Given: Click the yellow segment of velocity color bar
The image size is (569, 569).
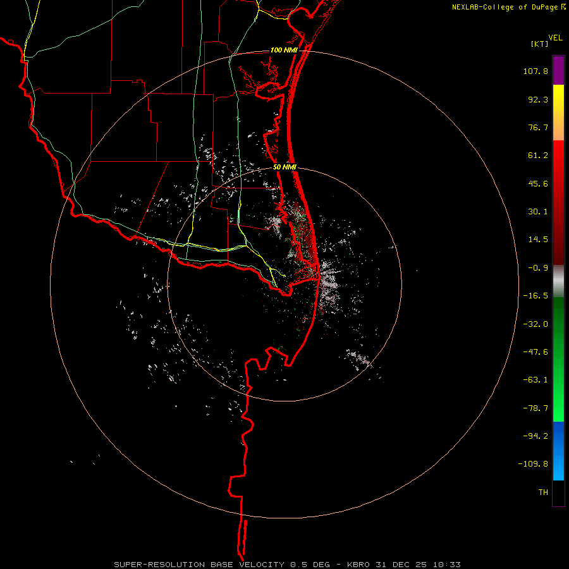Looking at the screenshot, I should click(x=558, y=113).
